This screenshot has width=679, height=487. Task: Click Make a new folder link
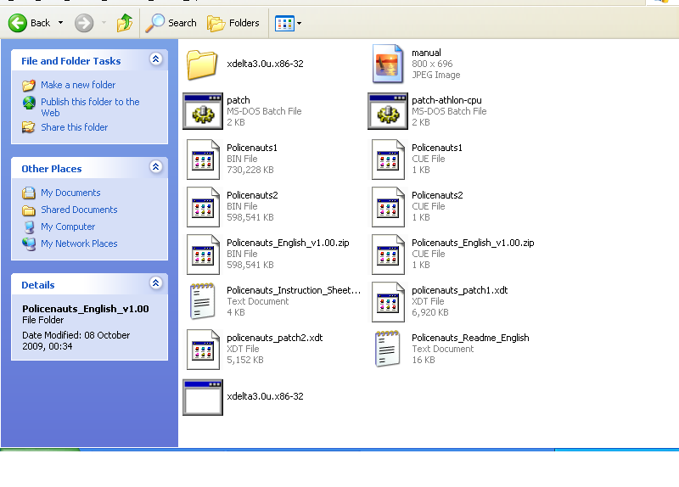78,85
